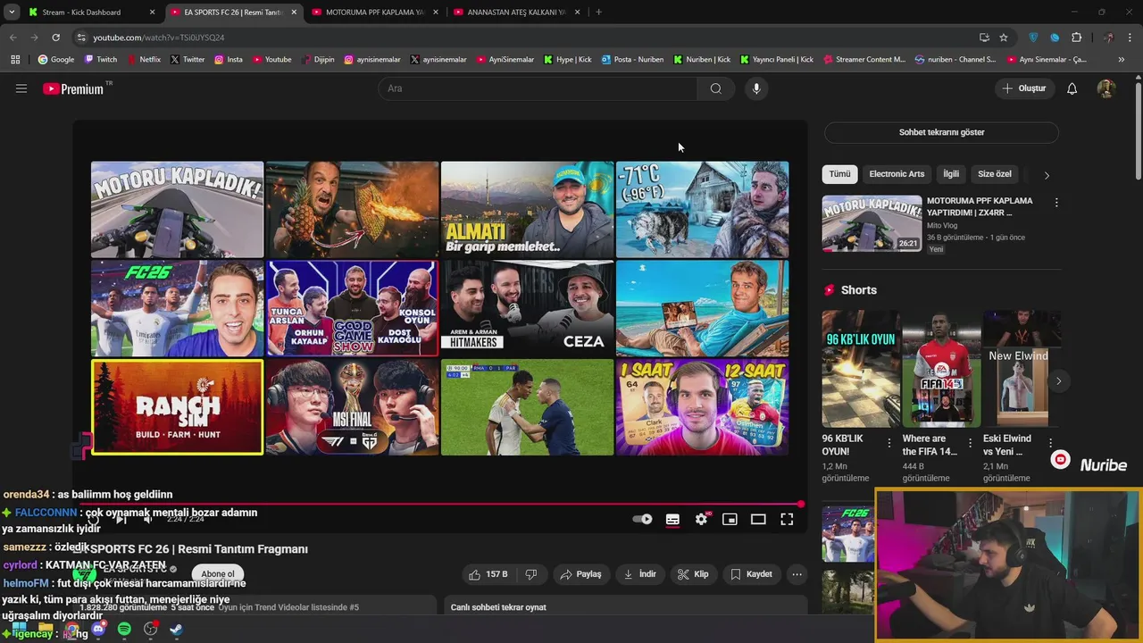Enable miniplayer mode in video player

click(x=730, y=519)
